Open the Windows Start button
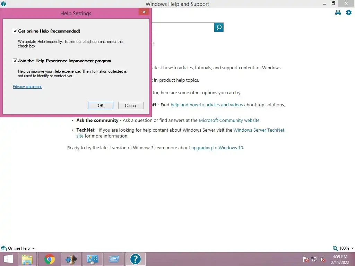The height and width of the screenshot is (266, 355). [x=8, y=259]
